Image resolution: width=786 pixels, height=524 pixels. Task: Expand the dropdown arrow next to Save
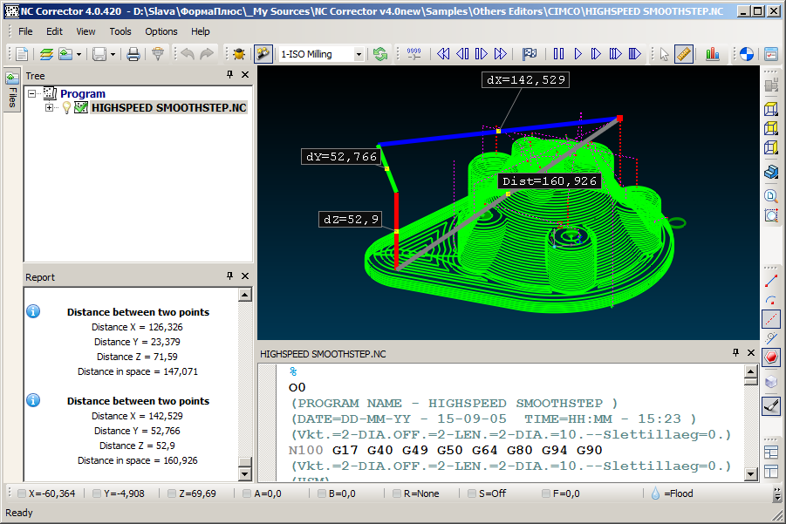click(113, 54)
